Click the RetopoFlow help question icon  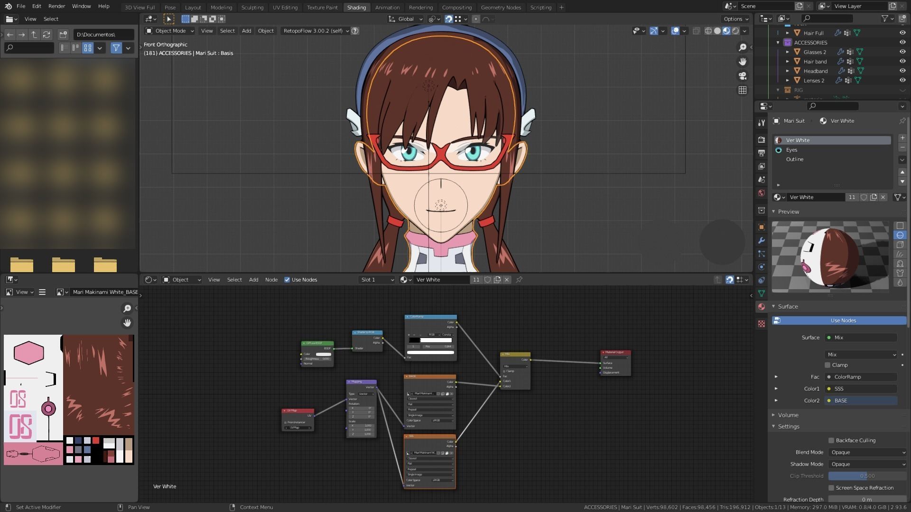tap(355, 31)
